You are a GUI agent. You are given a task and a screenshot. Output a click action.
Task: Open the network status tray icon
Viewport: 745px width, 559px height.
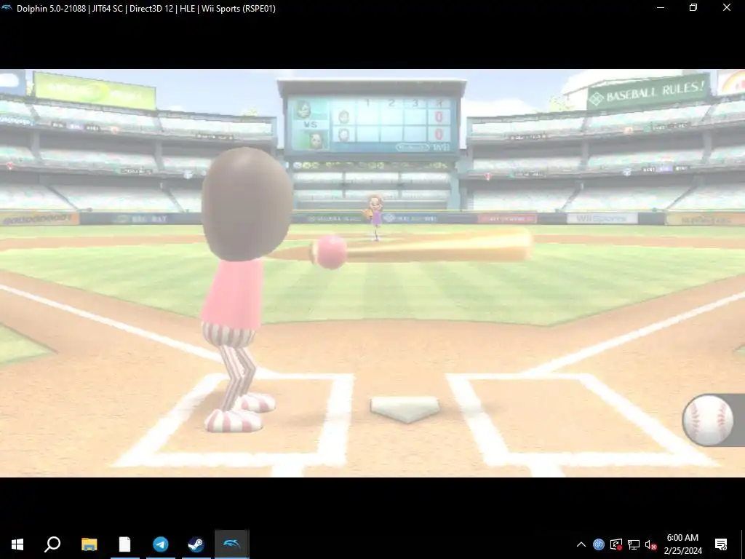[634, 544]
